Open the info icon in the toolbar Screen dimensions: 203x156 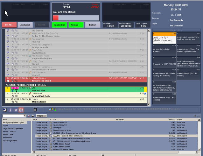(10, 110)
